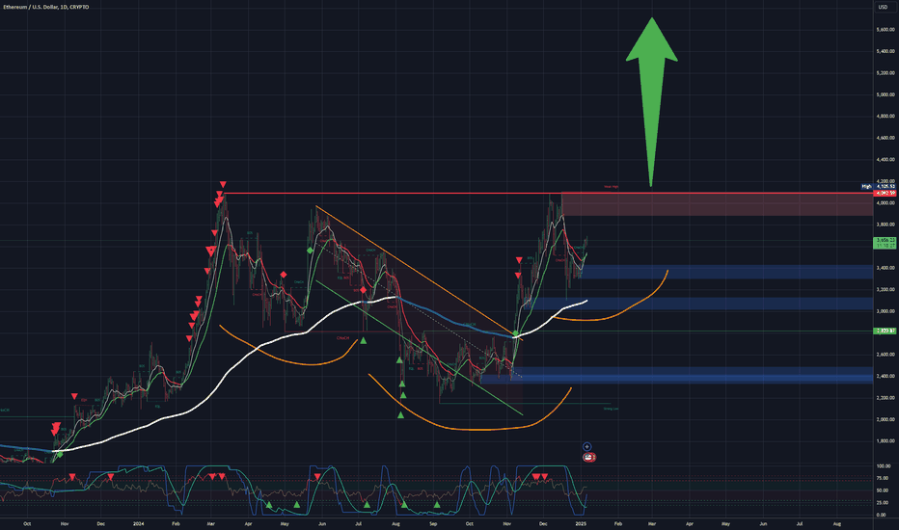Click the 1,800.00 price axis value
Screen dimensions: 899x530
(885, 440)
